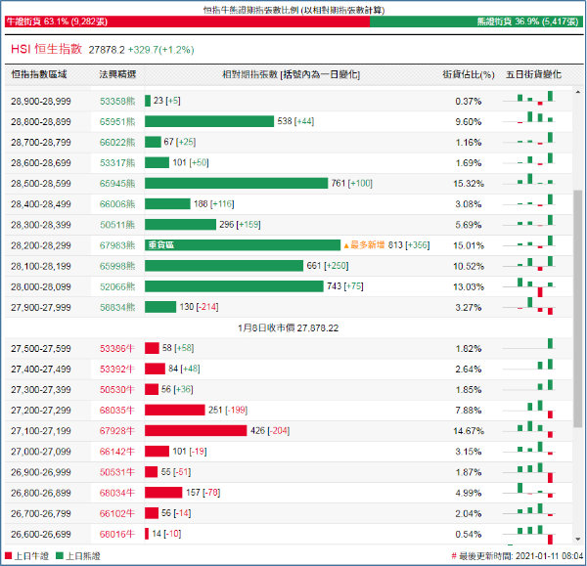Click the 15.01% street share value
Viewport: 587px width, 566px height.
[469, 245]
